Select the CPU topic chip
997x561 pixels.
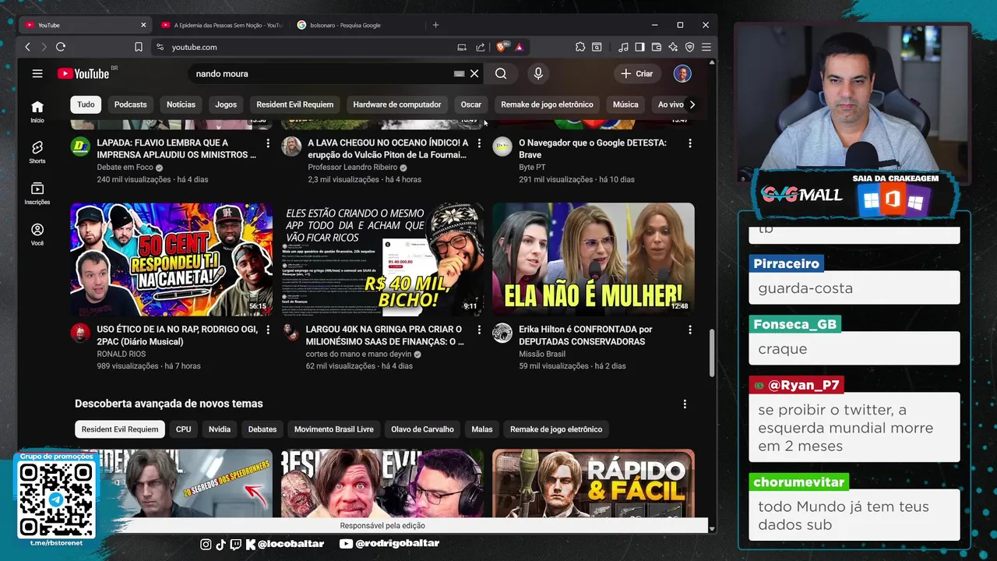pos(183,429)
